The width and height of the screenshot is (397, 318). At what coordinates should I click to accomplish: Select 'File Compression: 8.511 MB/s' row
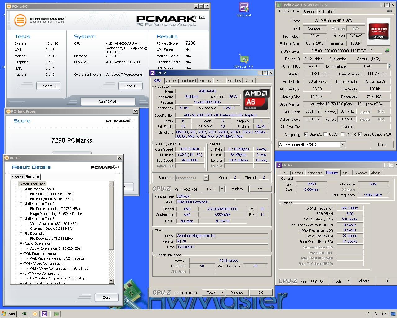pyautogui.click(x=52, y=194)
